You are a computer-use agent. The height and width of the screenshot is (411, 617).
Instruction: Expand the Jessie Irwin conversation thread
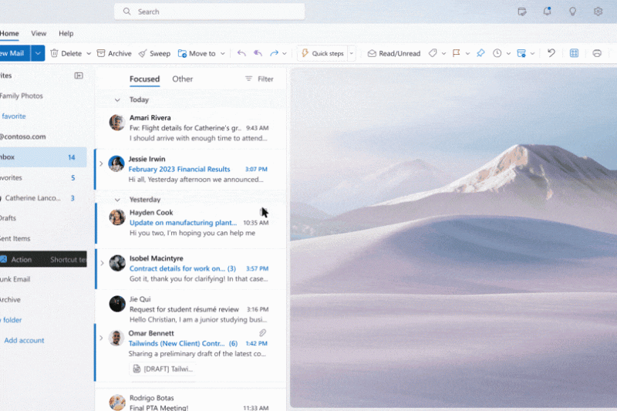point(101,163)
